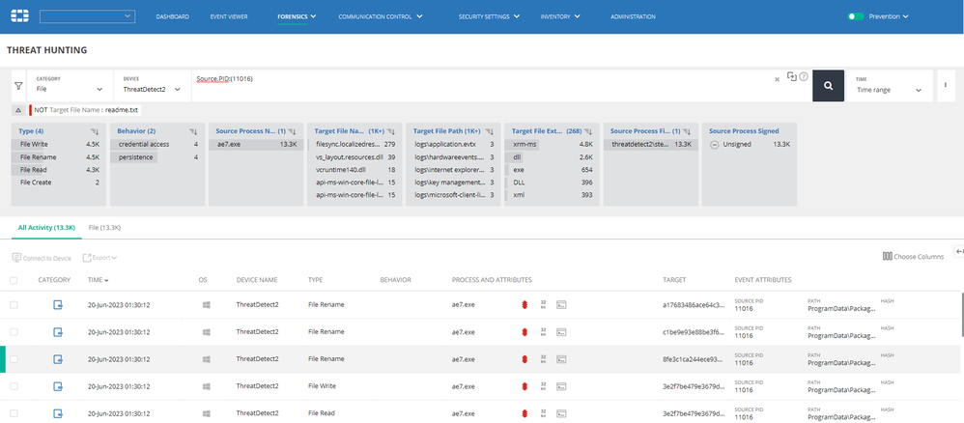Screen dimensions: 964x423
Task: Tick the first File Rename row checkbox
Action: (x=14, y=305)
